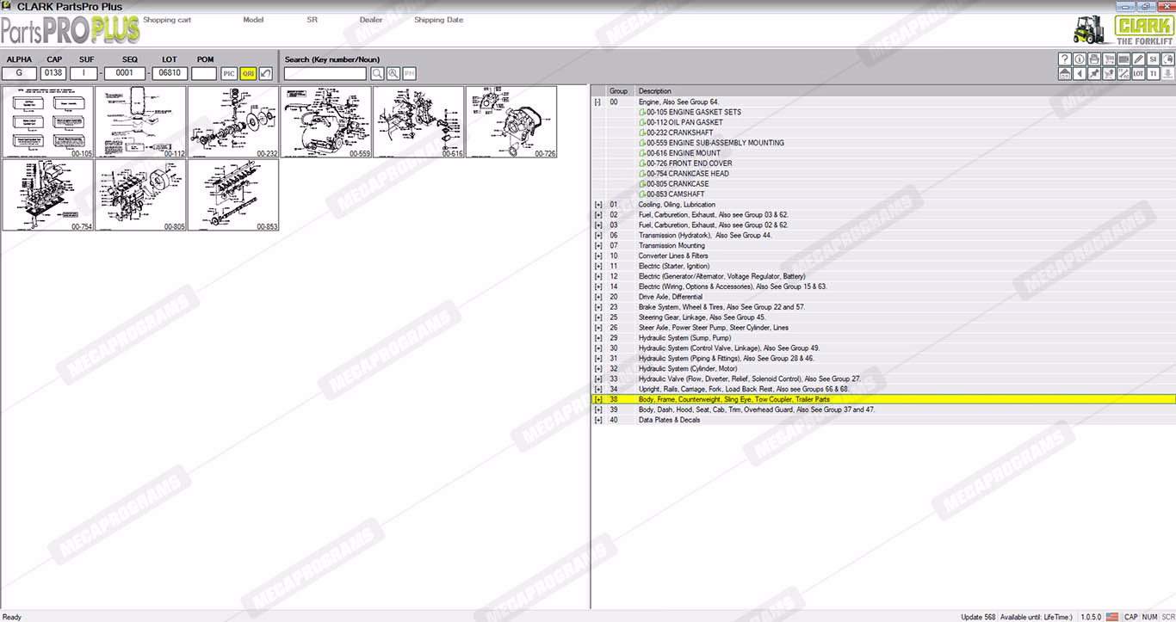
Task: Open the shopping cart icon
Action: tap(1109, 59)
